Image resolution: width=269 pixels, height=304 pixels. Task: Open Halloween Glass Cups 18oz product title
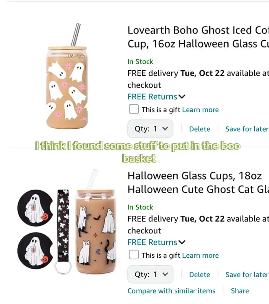[x=198, y=182]
